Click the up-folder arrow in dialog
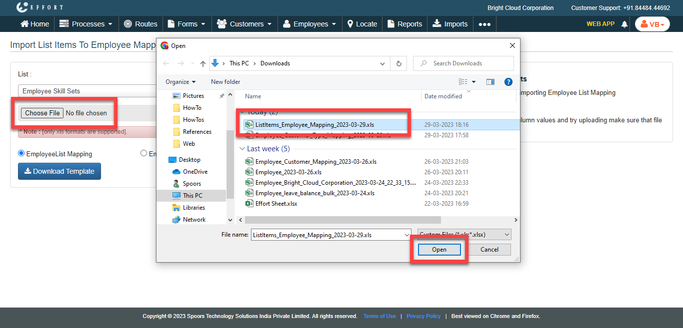 pyautogui.click(x=202, y=63)
